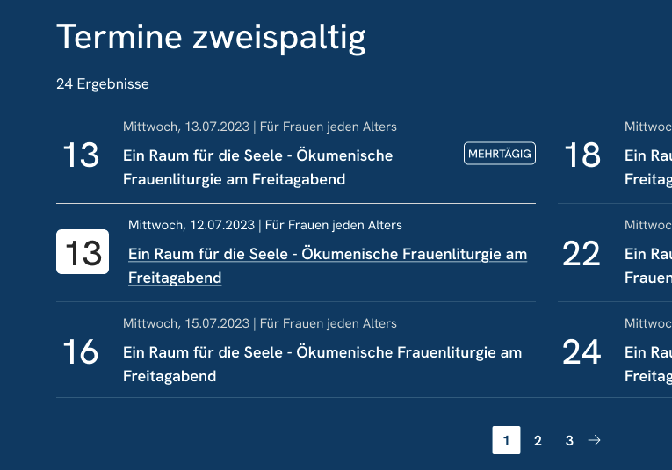
Task: Click the date number 22
Action: 582,254
